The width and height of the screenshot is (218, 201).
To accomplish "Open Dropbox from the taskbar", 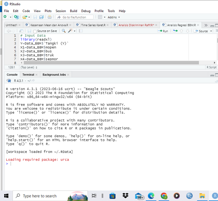I will [x=125, y=196].
